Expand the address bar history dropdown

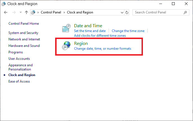pyautogui.click(x=122, y=12)
